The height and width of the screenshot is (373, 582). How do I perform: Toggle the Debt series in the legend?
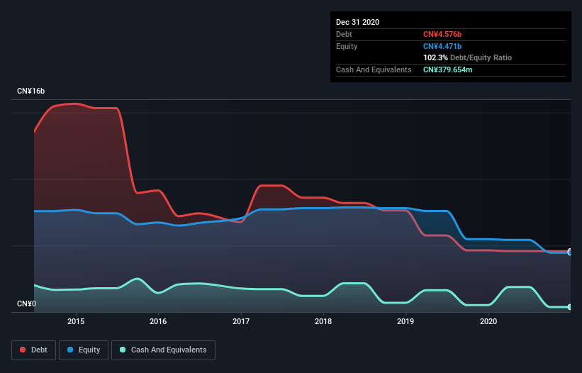coord(34,350)
